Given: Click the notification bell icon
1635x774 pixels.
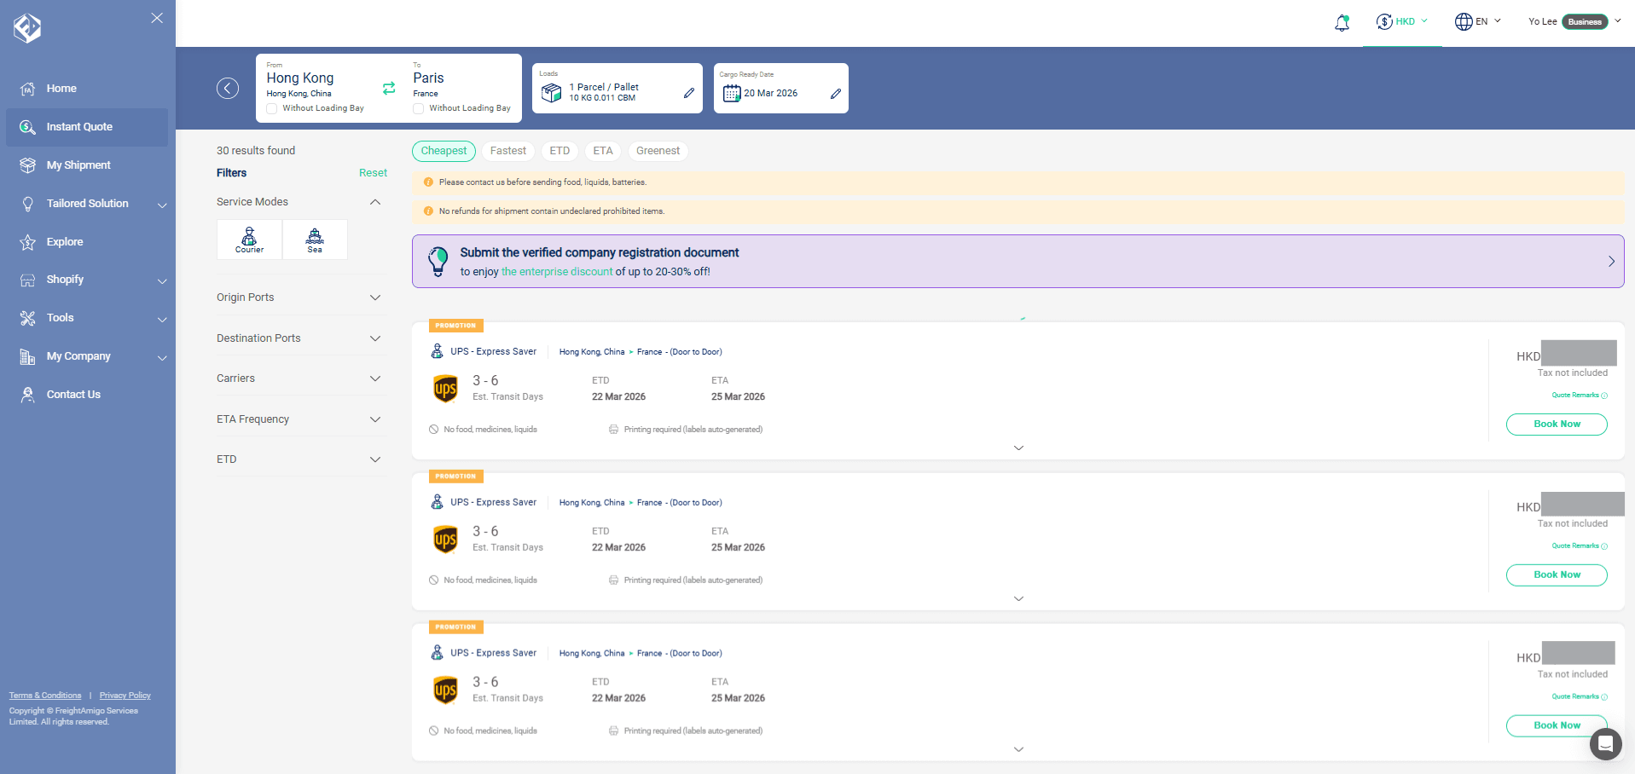Looking at the screenshot, I should 1342,23.
